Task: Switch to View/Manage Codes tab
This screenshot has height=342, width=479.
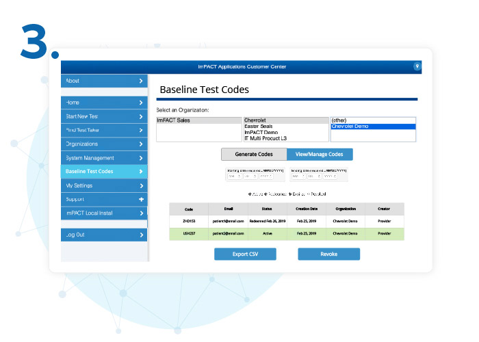Action: point(320,154)
